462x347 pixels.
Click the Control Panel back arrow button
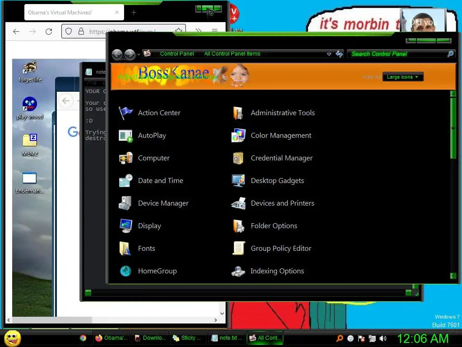117,54
